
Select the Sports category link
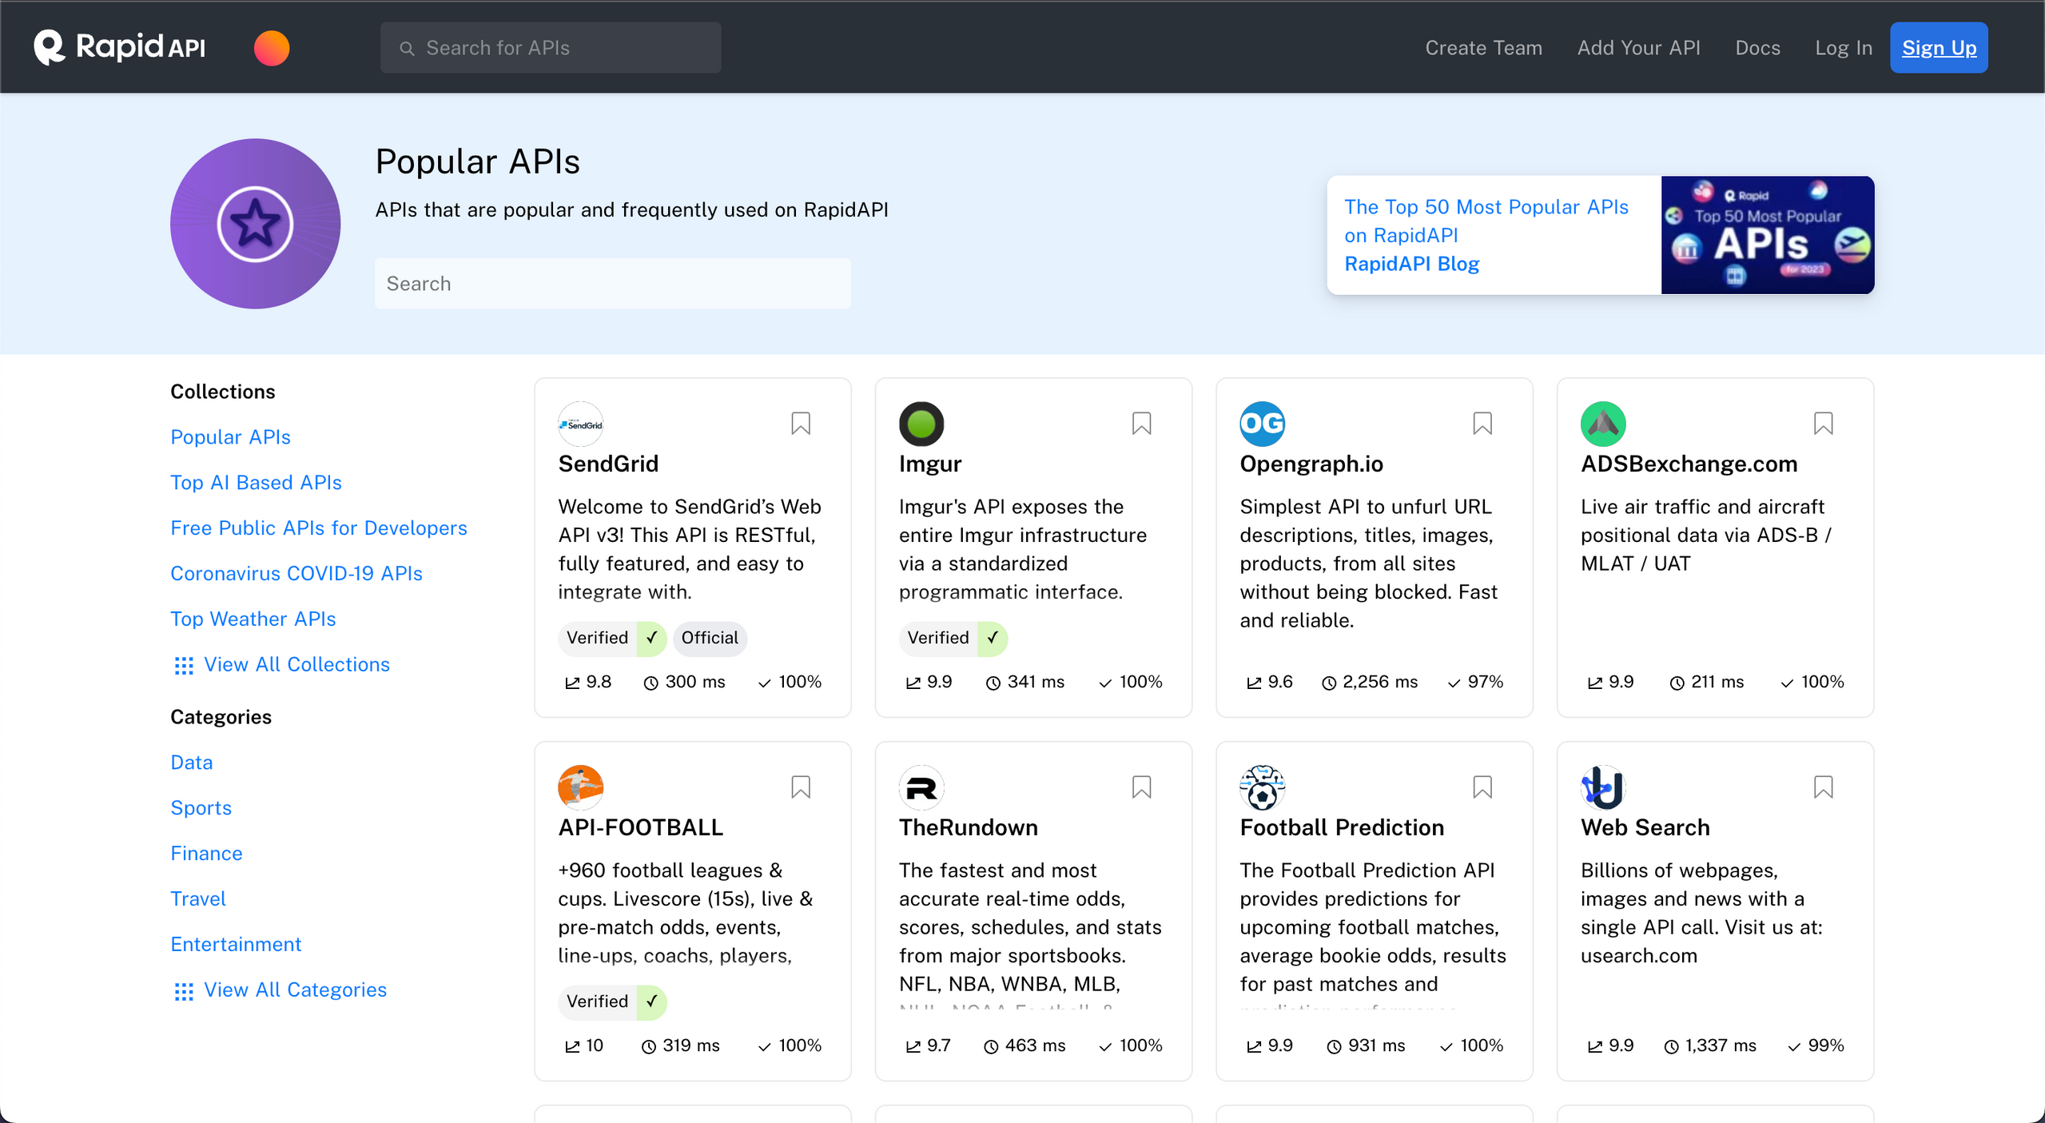201,807
